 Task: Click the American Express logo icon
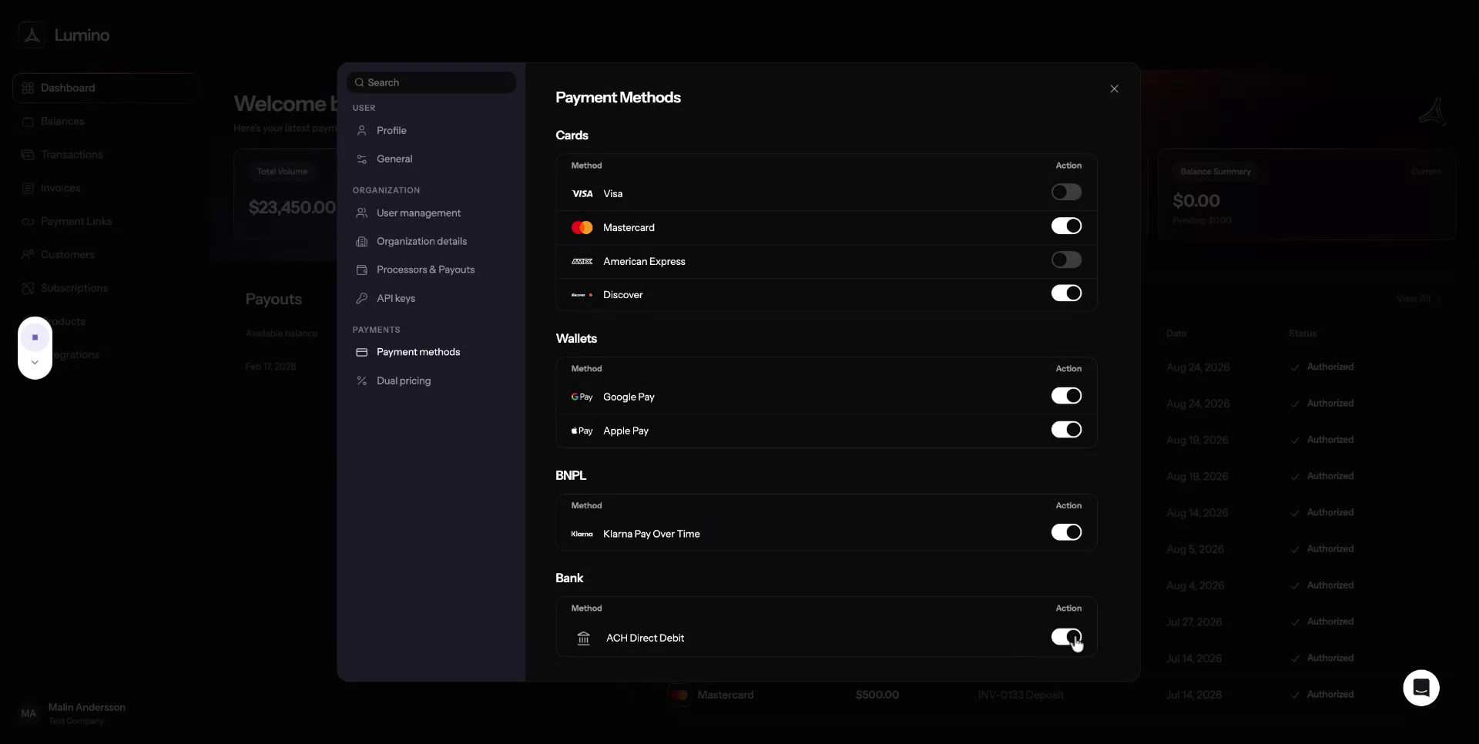click(x=582, y=262)
